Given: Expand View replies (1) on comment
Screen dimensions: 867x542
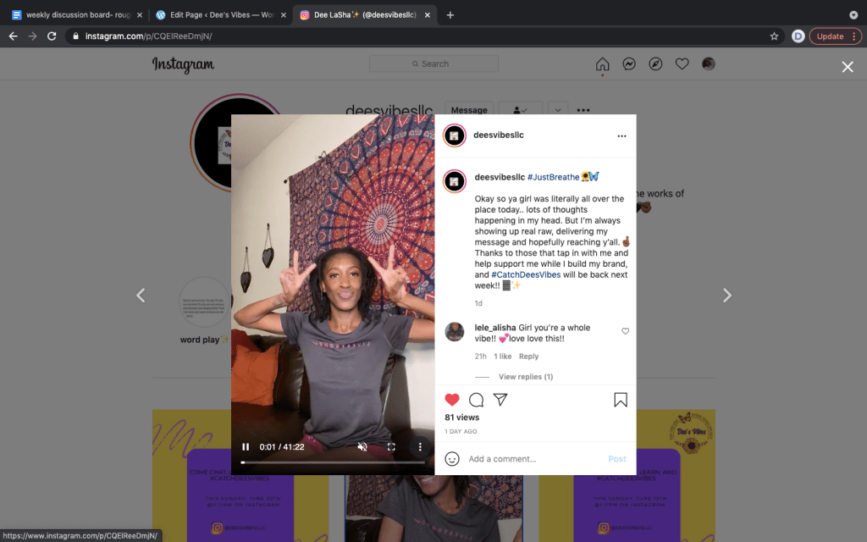Looking at the screenshot, I should pos(525,377).
